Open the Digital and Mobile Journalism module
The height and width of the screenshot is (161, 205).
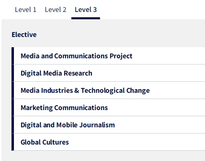point(109,125)
